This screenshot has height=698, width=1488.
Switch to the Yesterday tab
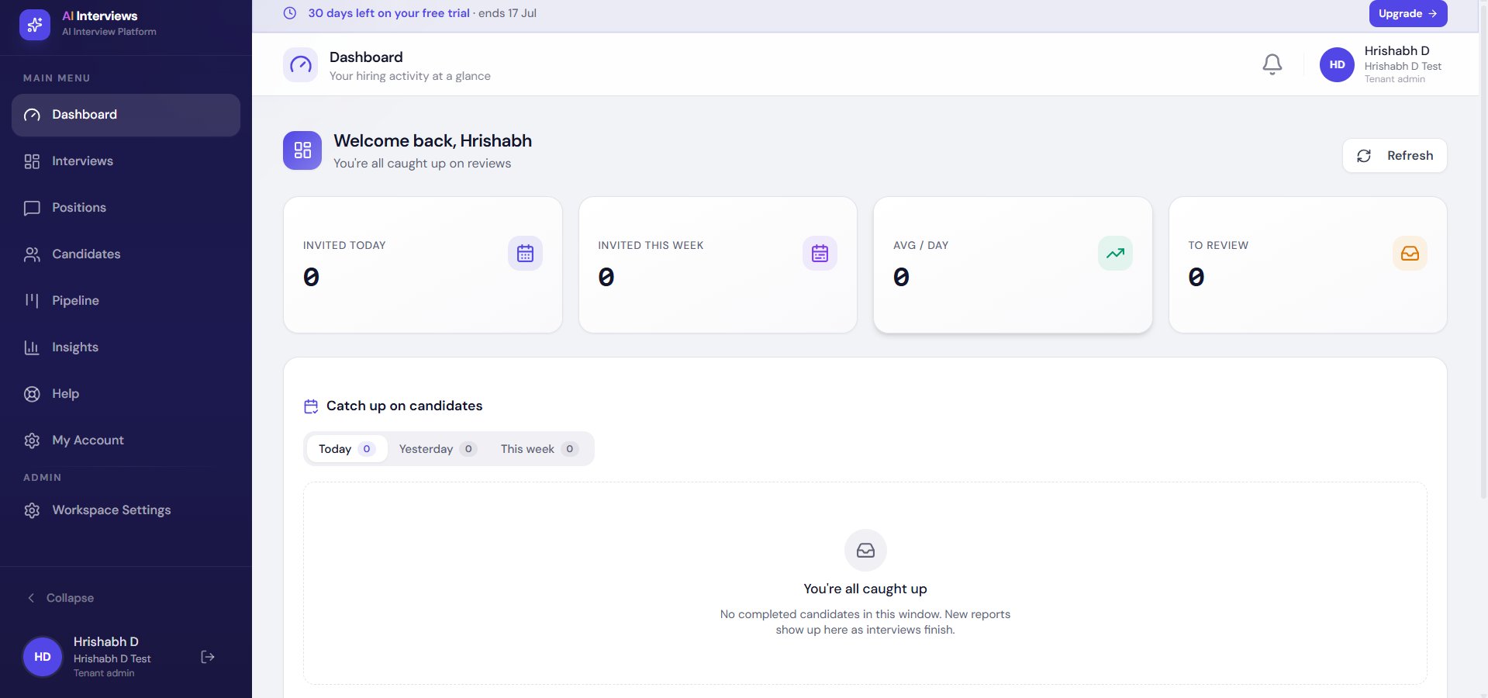pyautogui.click(x=437, y=449)
